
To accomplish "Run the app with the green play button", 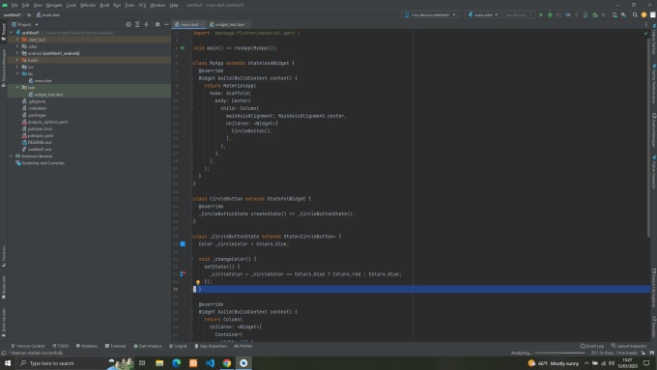I will tap(541, 14).
